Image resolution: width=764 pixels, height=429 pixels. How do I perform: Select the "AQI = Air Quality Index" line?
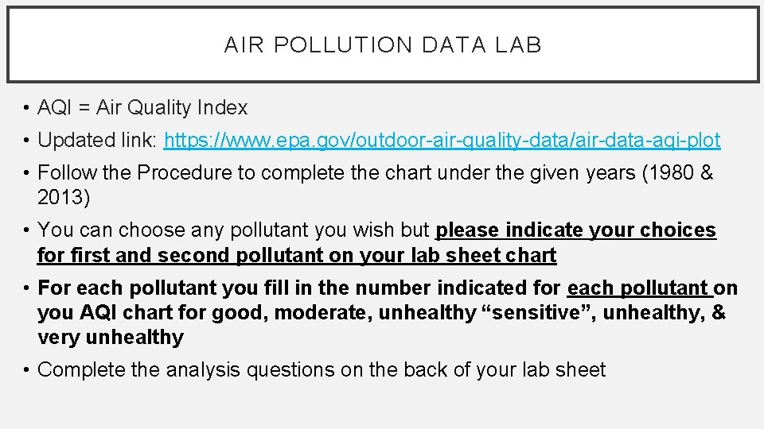pyautogui.click(x=142, y=108)
